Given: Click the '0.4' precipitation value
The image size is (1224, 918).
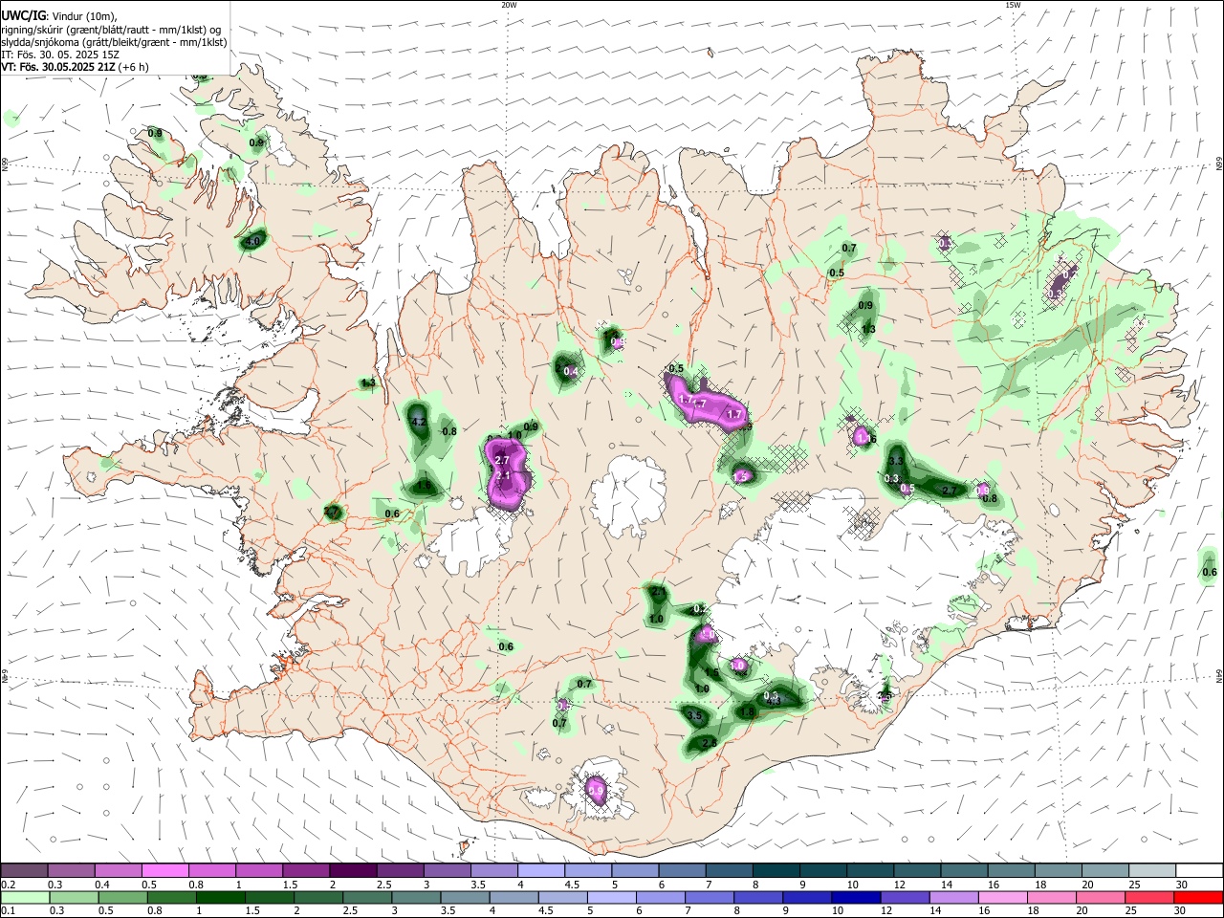Looking at the screenshot, I should point(572,371).
